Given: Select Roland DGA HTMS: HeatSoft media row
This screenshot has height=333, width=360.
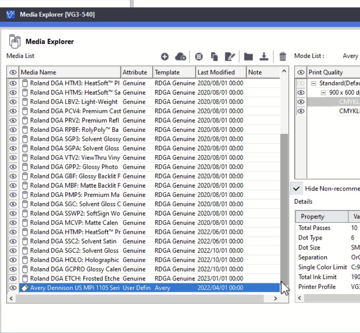Looking at the screenshot, I should tap(149, 93).
